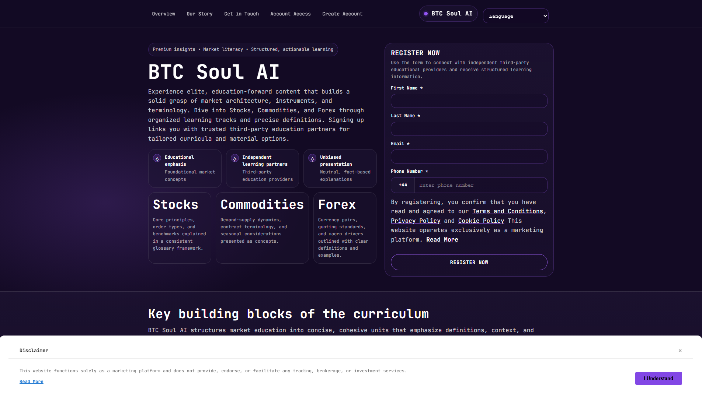Click the Unbiased presentation diamond icon
Image resolution: width=702 pixels, height=397 pixels.
click(x=312, y=159)
